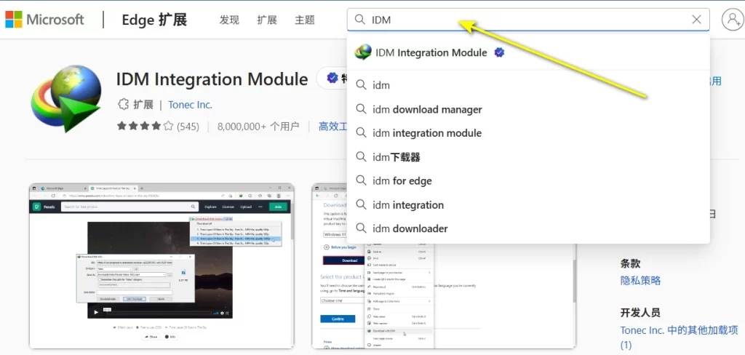The image size is (745, 355).
Task: Choose 'idm downloader' suggestion
Action: [x=528, y=228]
